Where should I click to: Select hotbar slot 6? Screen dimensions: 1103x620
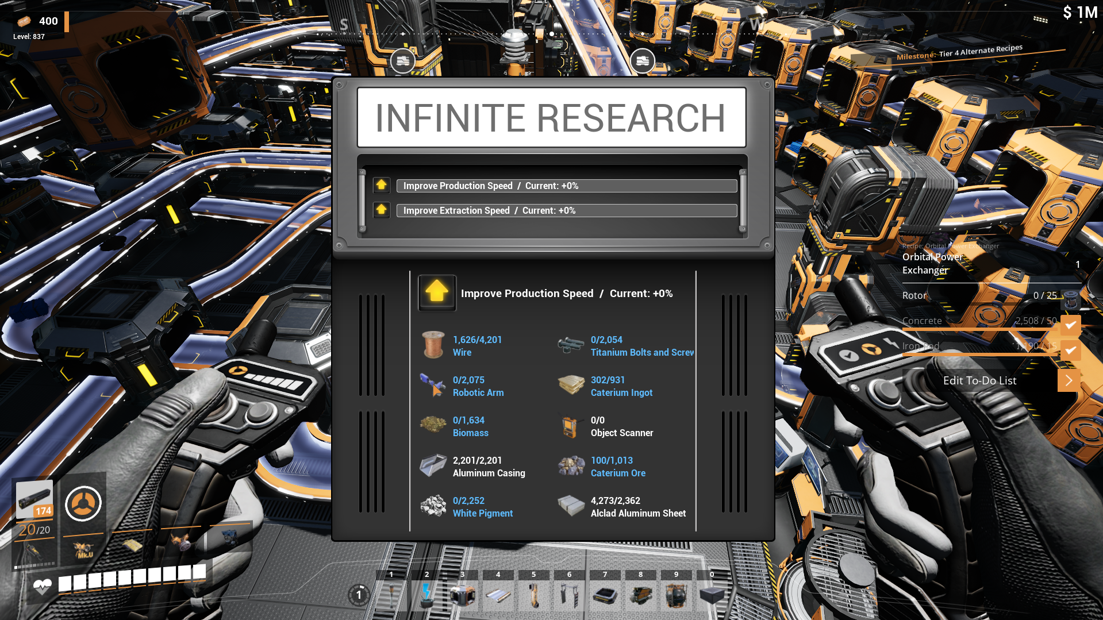click(x=570, y=591)
